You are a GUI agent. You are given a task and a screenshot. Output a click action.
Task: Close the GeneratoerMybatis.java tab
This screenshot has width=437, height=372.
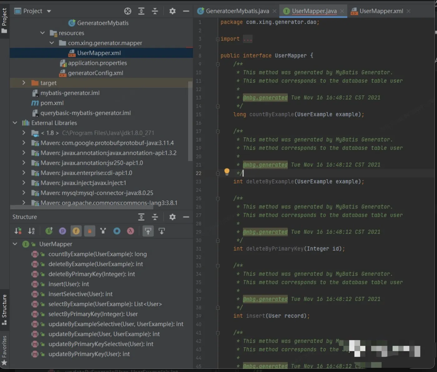point(274,11)
